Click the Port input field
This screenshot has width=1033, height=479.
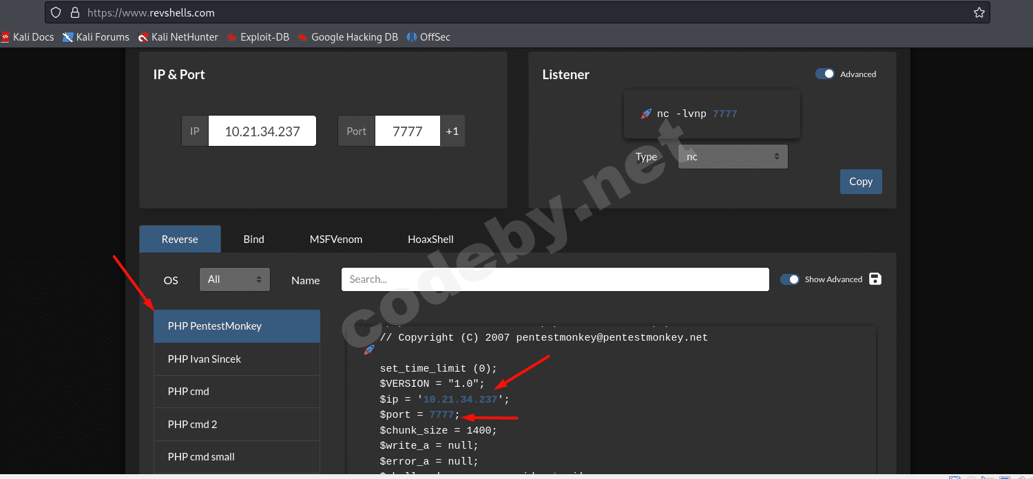[x=408, y=131]
